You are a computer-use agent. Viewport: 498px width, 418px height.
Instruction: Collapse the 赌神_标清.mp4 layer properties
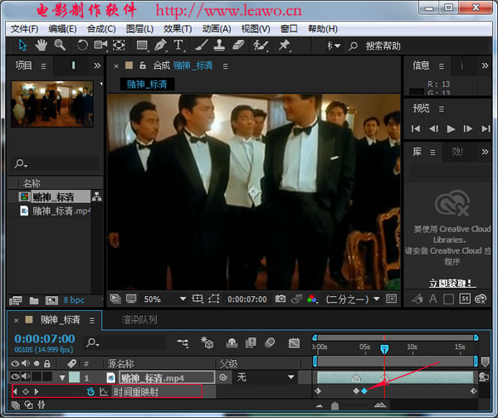point(62,377)
